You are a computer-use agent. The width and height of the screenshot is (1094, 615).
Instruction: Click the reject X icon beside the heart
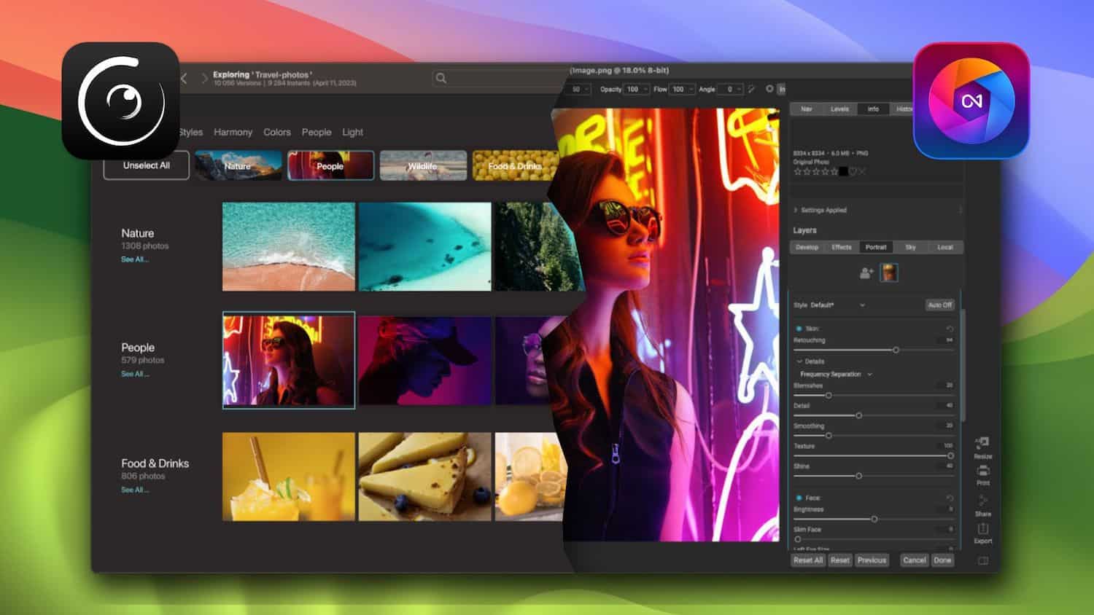(861, 172)
